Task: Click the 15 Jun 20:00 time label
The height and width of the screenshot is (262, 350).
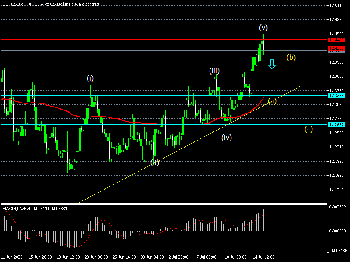Action: 40,257
